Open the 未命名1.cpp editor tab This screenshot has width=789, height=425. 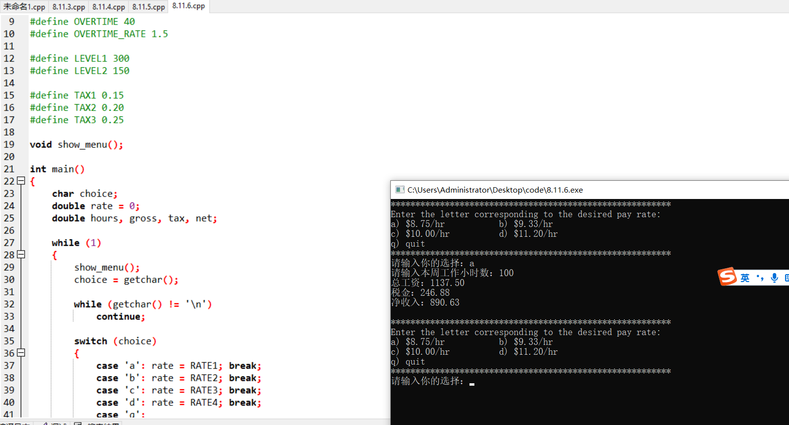[x=24, y=7]
